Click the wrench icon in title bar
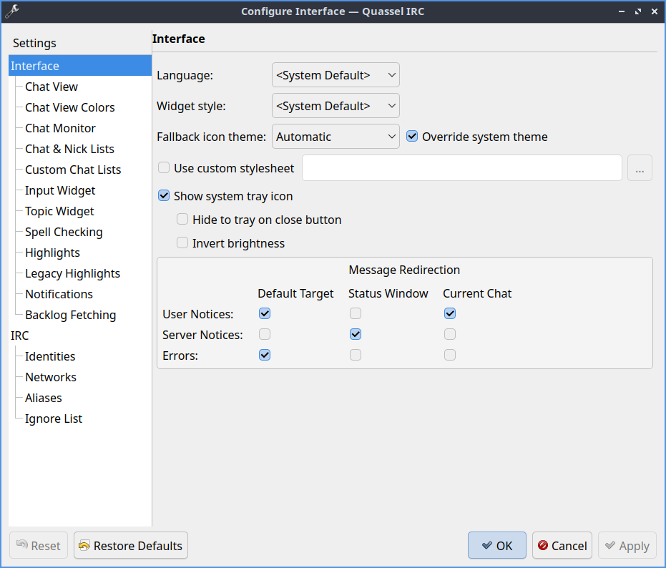The width and height of the screenshot is (666, 568). coord(11,11)
